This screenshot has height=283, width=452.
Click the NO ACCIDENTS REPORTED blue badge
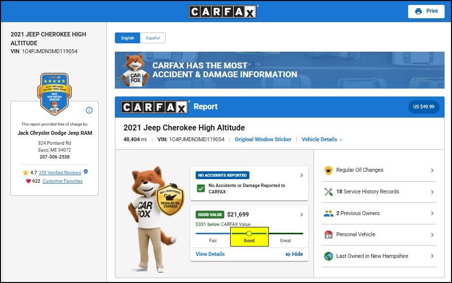222,175
